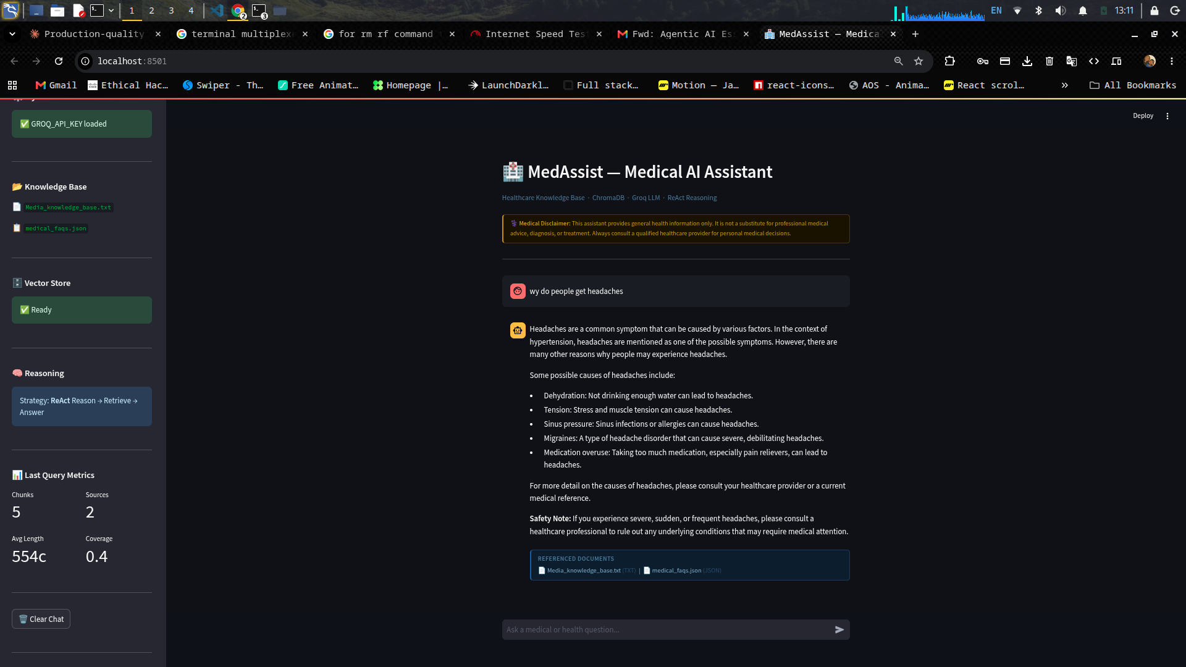Screen dimensions: 1186x667
Task: Click the Deploy button
Action: click(1143, 116)
